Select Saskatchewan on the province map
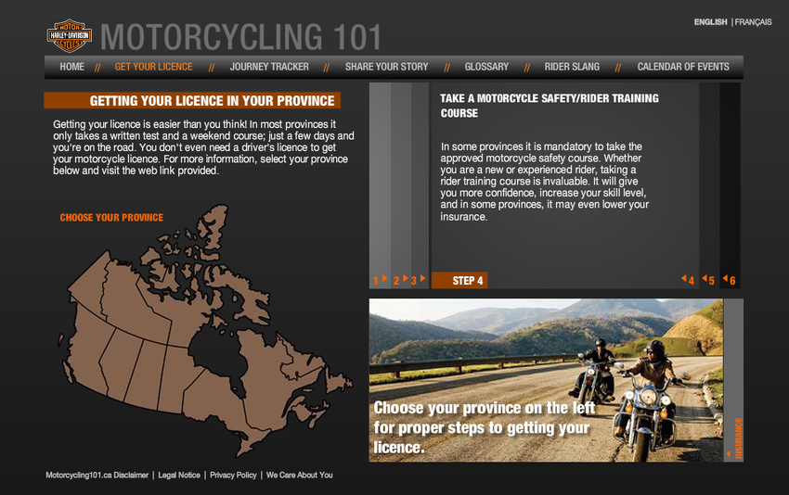This screenshot has height=495, width=789. [146, 374]
